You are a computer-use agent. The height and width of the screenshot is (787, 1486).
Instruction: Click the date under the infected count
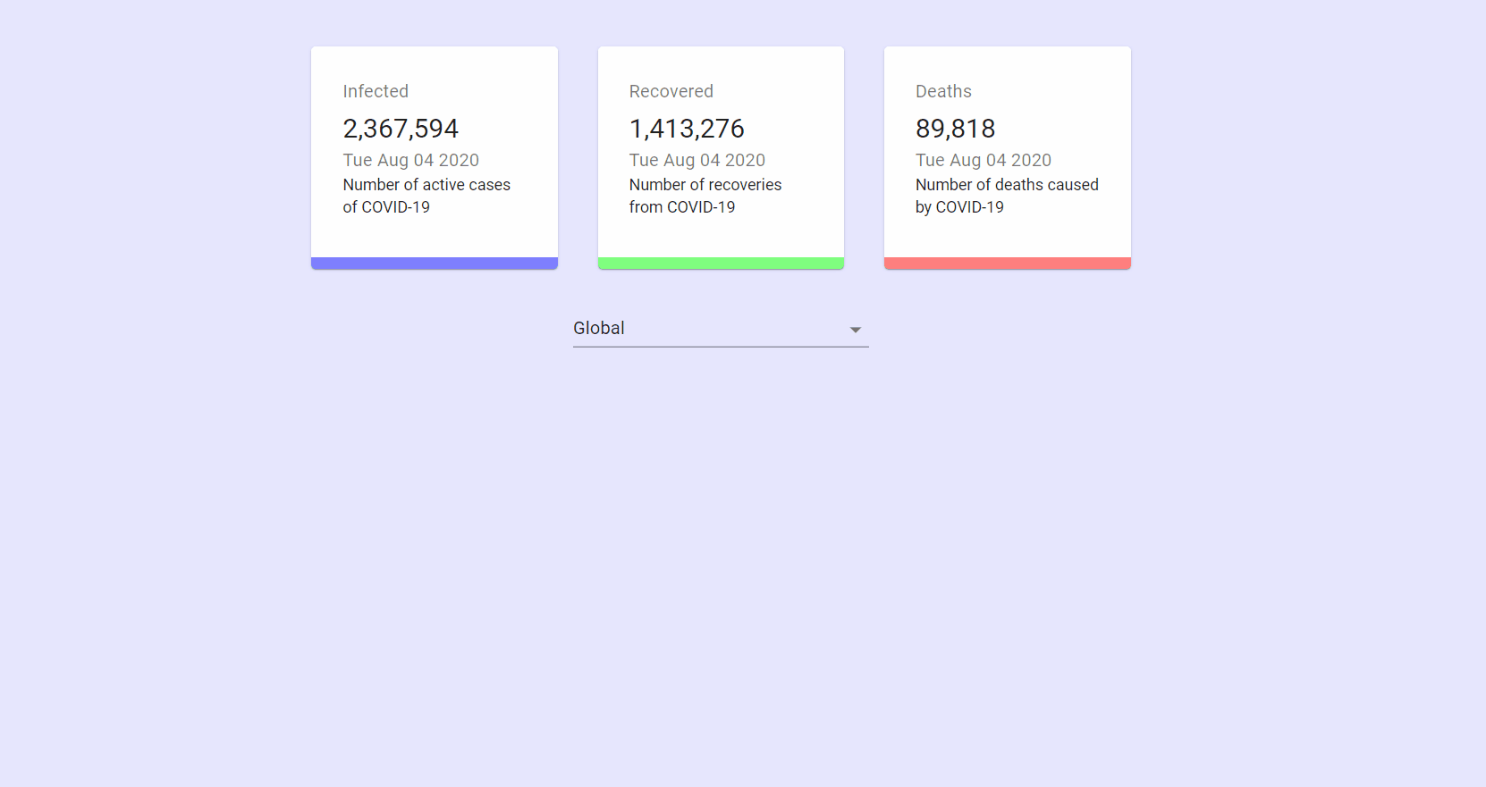[x=410, y=160]
